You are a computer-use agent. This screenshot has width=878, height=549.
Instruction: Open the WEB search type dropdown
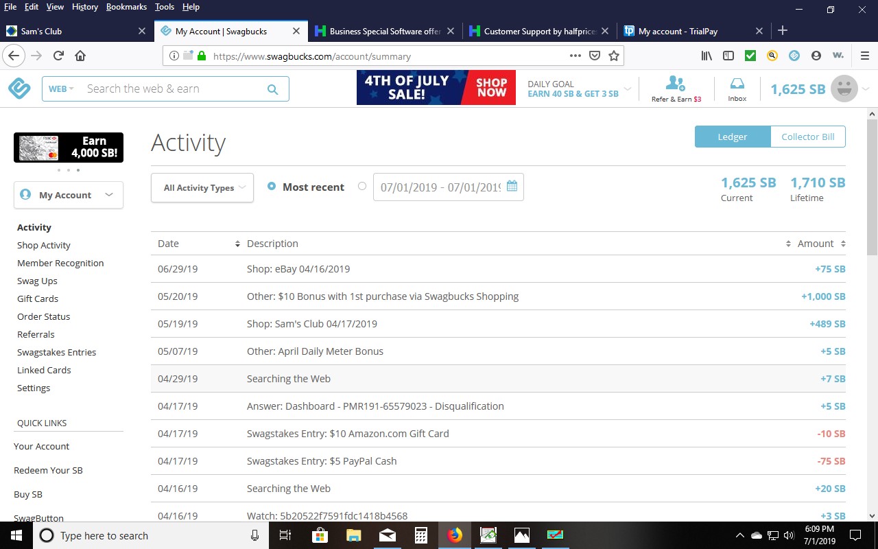(x=61, y=89)
